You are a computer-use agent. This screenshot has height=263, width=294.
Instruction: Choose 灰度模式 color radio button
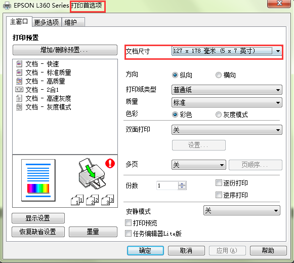coord(218,115)
